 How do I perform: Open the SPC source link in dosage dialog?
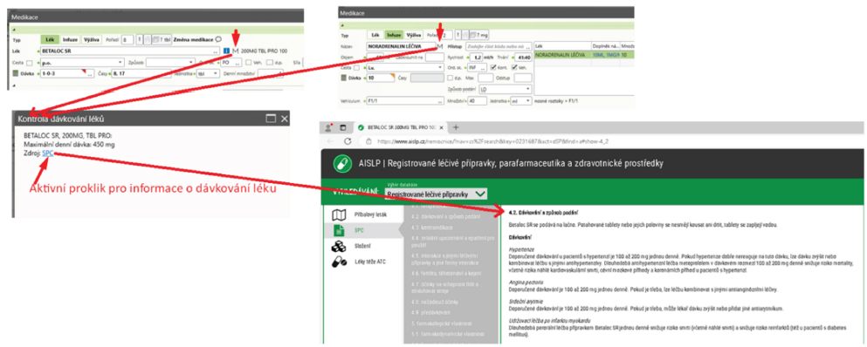47,153
